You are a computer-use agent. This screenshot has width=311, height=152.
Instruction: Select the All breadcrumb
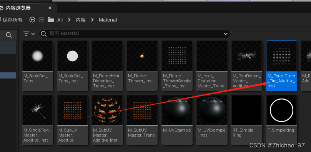click(60, 20)
